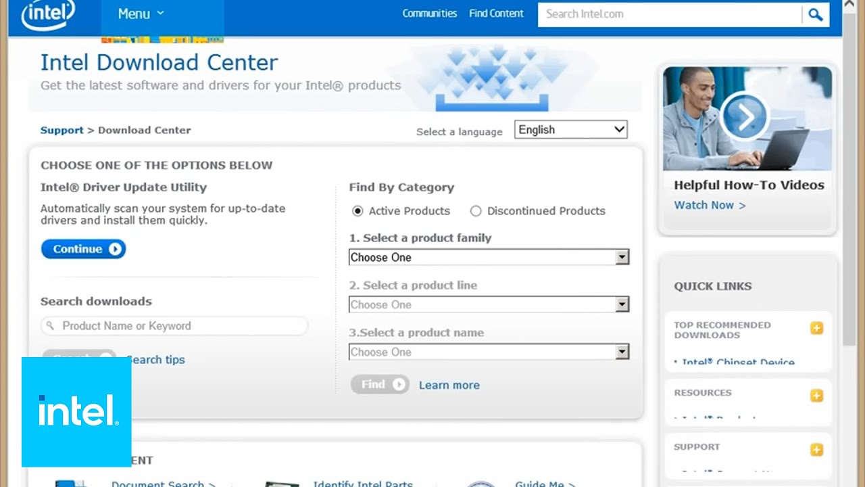This screenshot has width=865, height=487.
Task: Click the play arrow icon on video image
Action: (x=744, y=117)
